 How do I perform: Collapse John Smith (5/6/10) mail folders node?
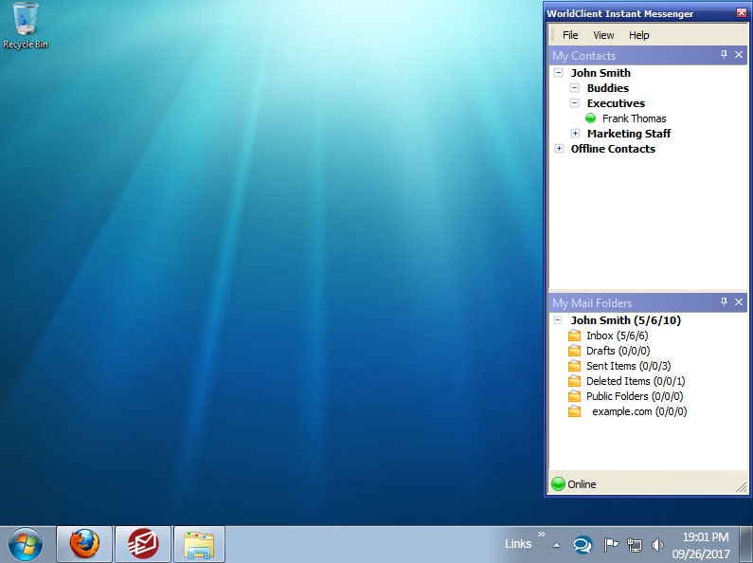558,320
